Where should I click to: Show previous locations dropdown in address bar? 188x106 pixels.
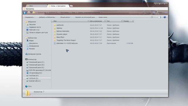151,13
